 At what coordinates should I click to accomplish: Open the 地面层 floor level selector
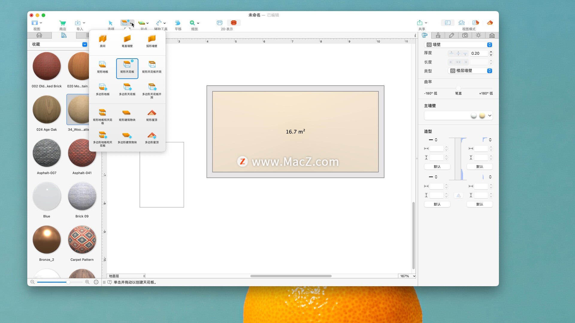point(126,276)
